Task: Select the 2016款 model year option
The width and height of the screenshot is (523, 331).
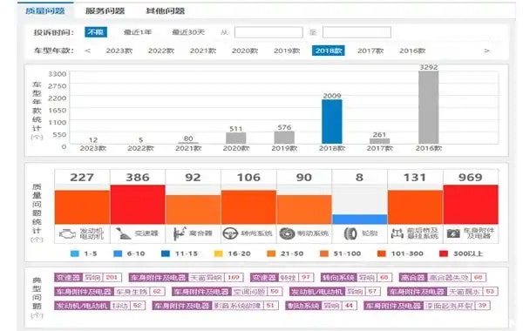Action: point(412,51)
